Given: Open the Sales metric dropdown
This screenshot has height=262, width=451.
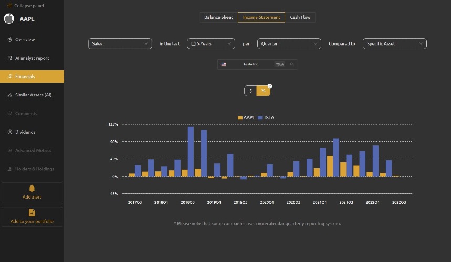Looking at the screenshot, I should point(120,43).
